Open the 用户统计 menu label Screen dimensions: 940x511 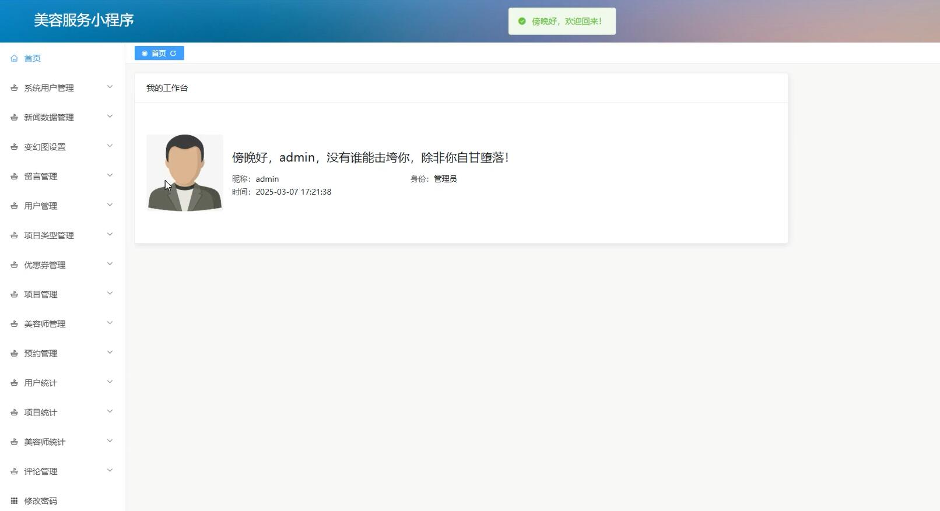click(x=41, y=383)
